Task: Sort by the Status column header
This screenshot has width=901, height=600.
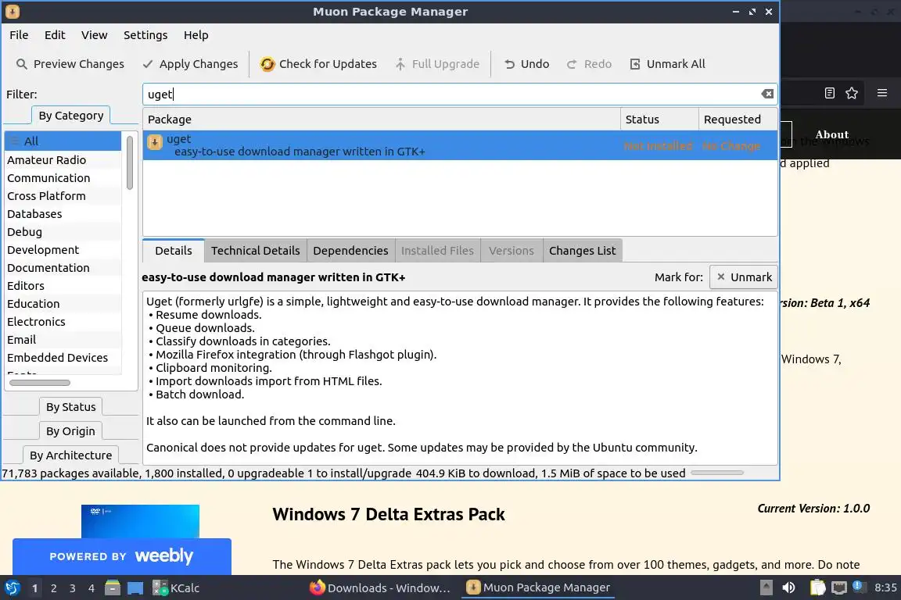Action: [x=659, y=120]
